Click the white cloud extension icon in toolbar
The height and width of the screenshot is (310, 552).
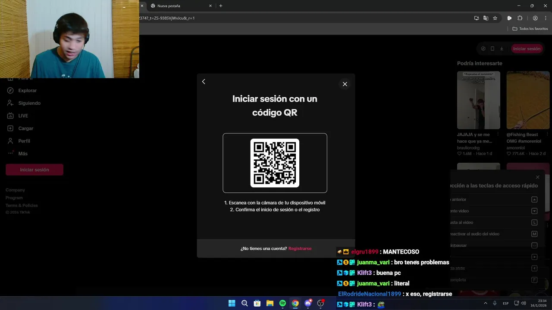509,18
